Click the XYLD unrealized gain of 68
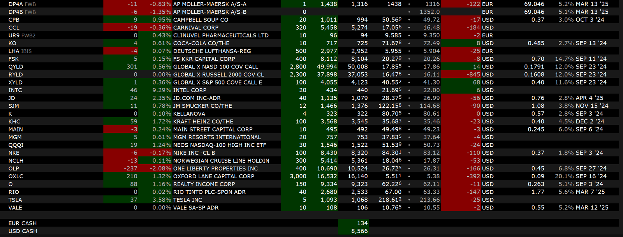623x237 pixels. [x=476, y=82]
